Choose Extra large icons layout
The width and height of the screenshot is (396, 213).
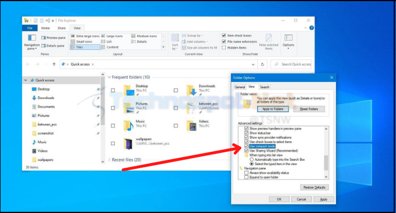coord(85,36)
